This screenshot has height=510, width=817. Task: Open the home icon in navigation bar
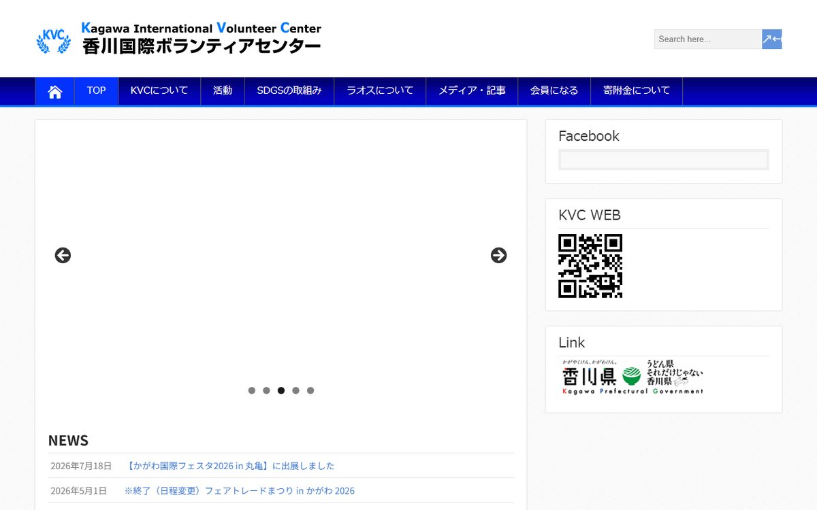pyautogui.click(x=55, y=91)
